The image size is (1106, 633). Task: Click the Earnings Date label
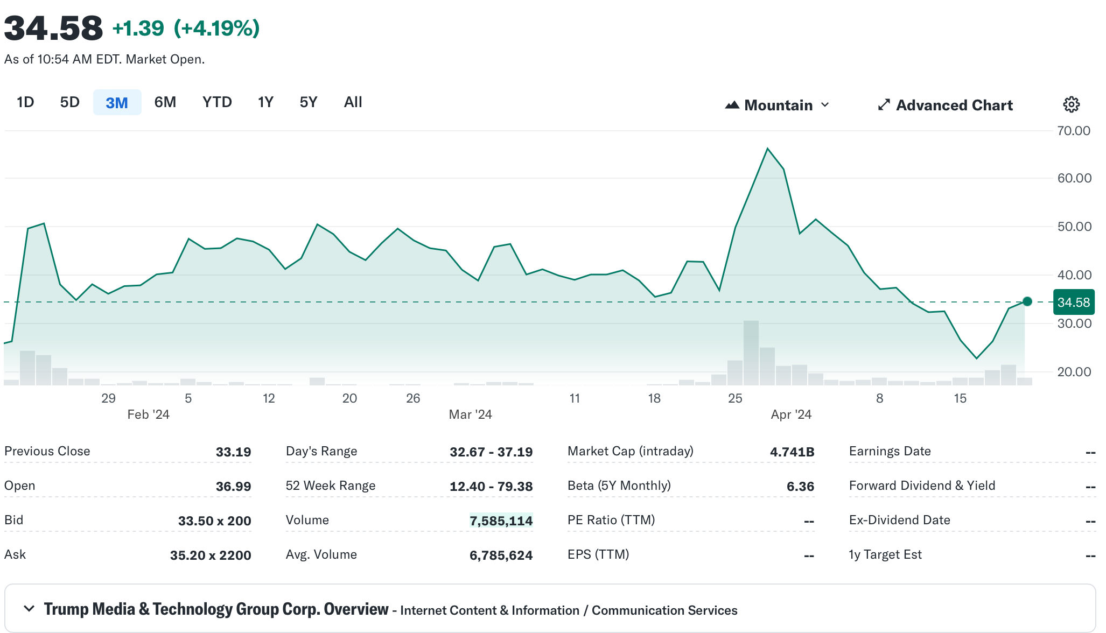[890, 451]
